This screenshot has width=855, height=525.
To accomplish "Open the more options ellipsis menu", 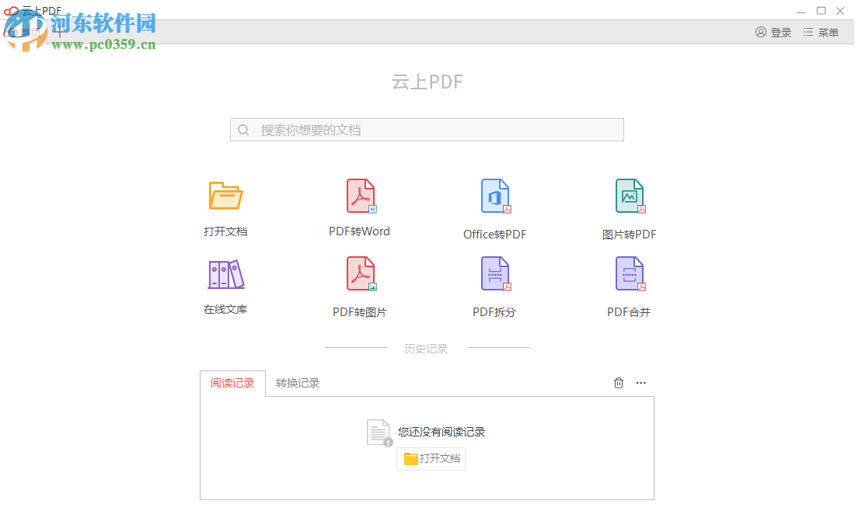I will point(640,382).
